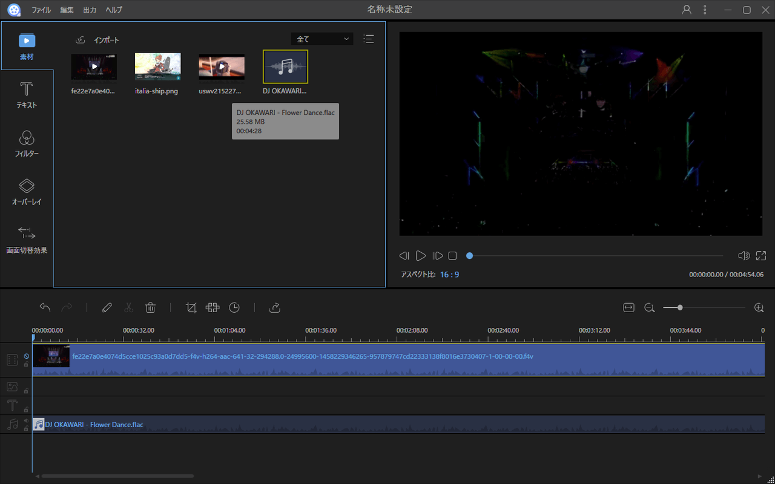Image resolution: width=775 pixels, height=484 pixels.
Task: Toggle the image track lock
Action: (x=26, y=391)
